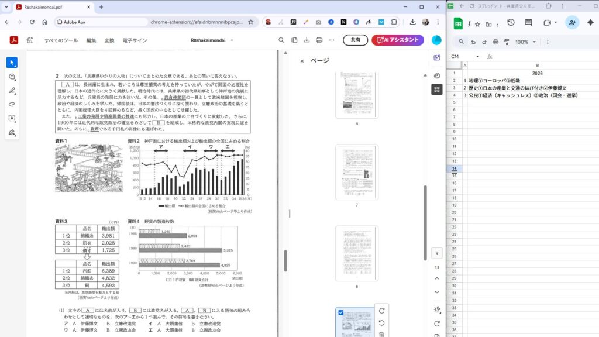Open the print icon in Acrobat toolbar

pyautogui.click(x=319, y=40)
